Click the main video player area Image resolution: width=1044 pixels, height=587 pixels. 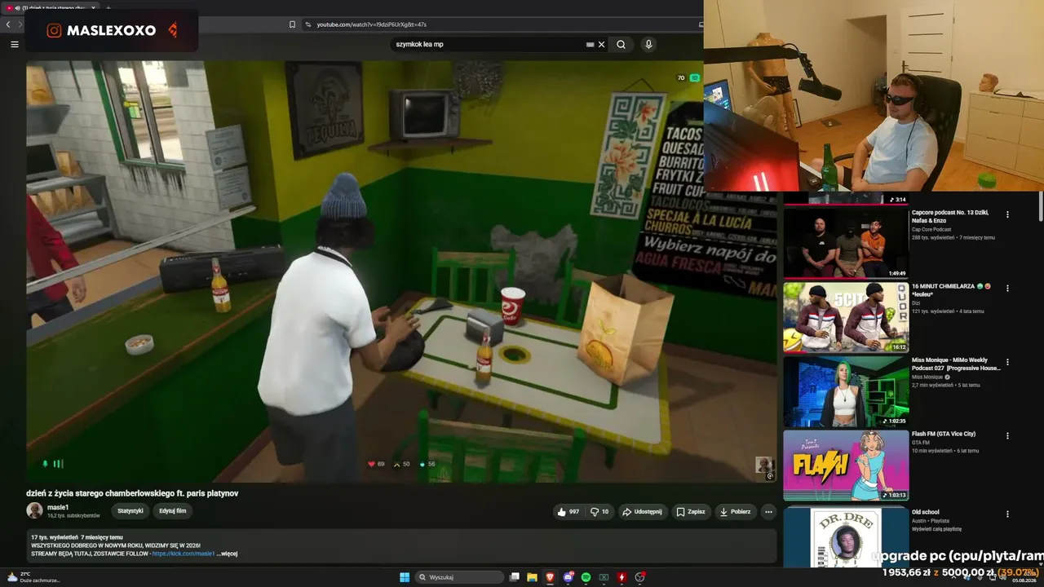point(401,271)
